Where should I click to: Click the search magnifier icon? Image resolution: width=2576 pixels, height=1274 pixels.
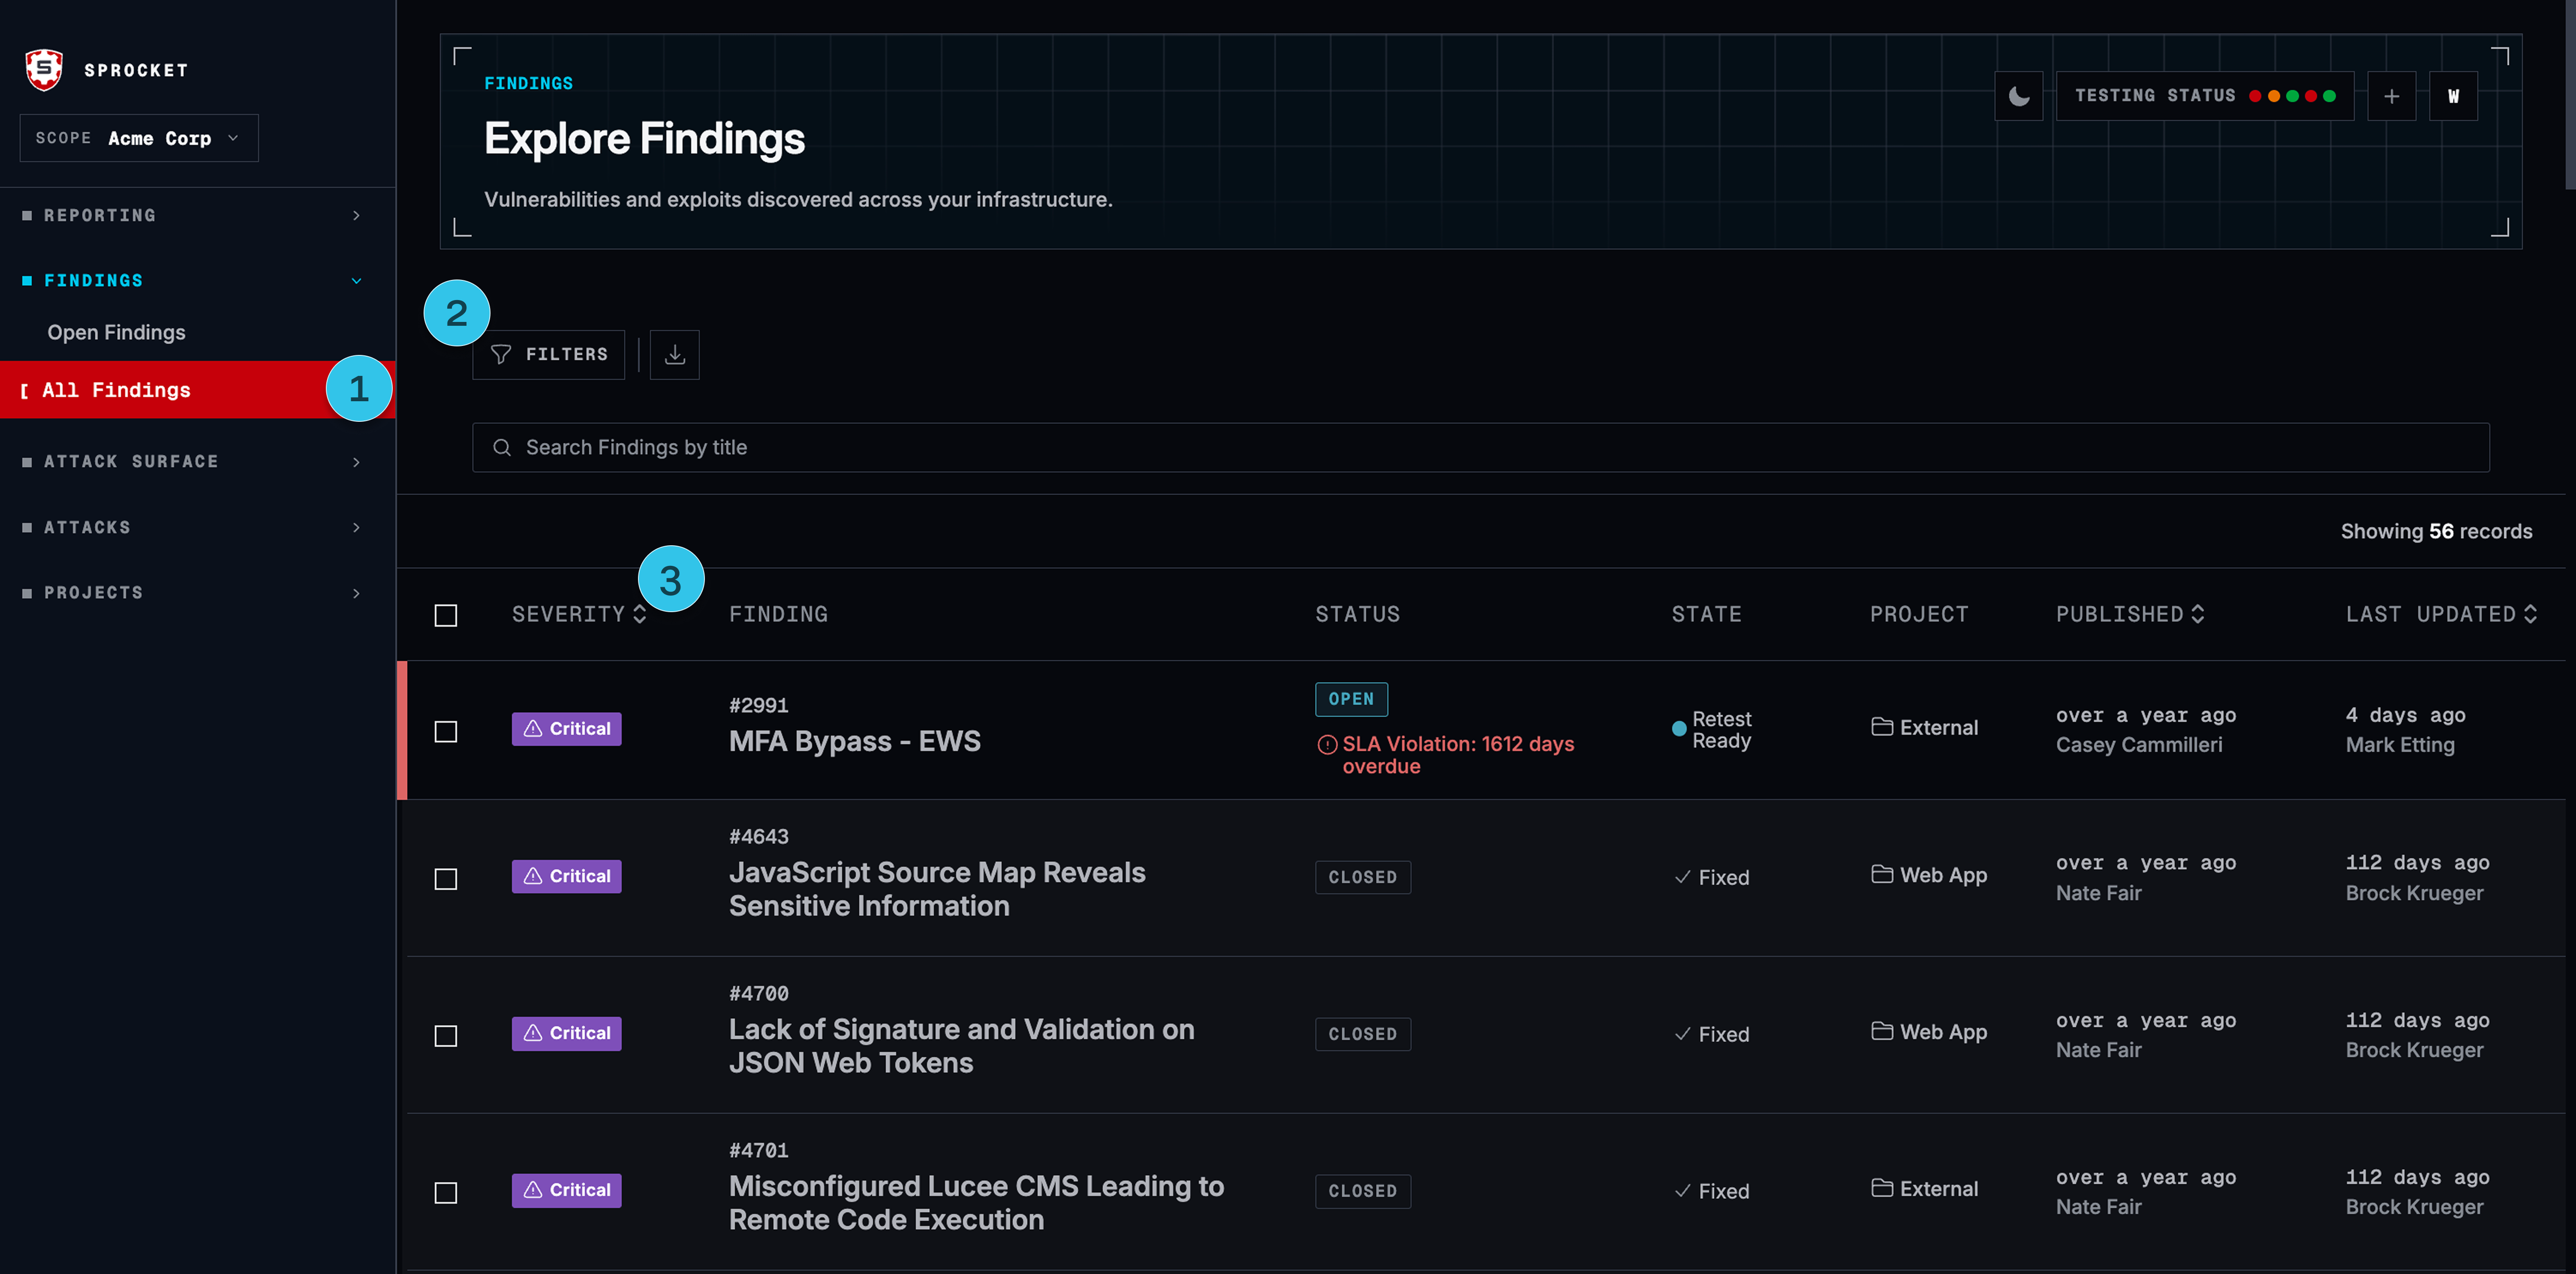[x=502, y=448]
